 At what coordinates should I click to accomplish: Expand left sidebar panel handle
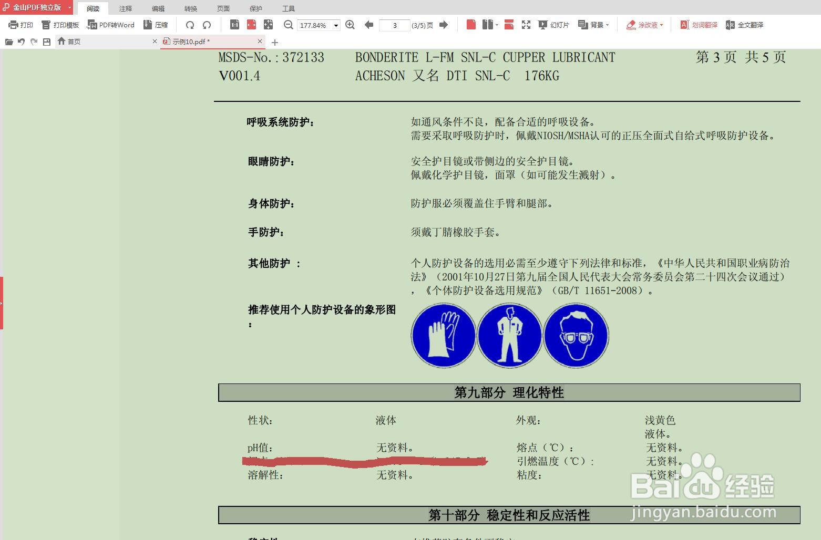pyautogui.click(x=2, y=303)
